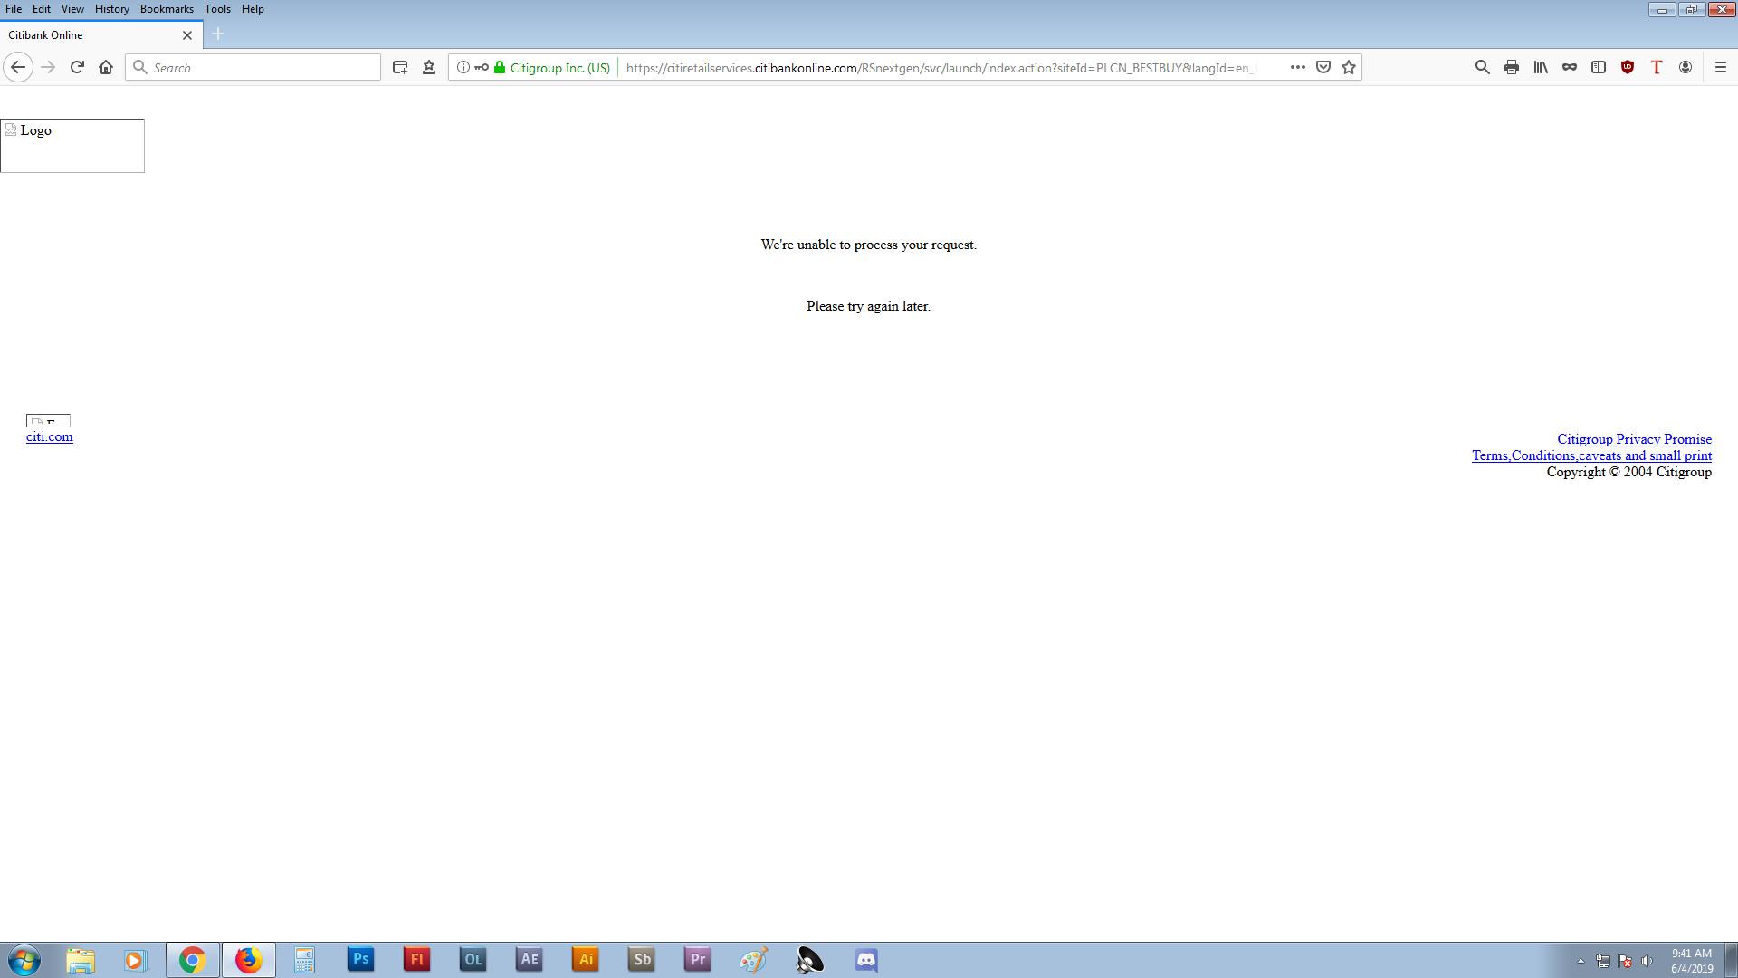
Task: Open a private window mask icon
Action: (x=1569, y=67)
